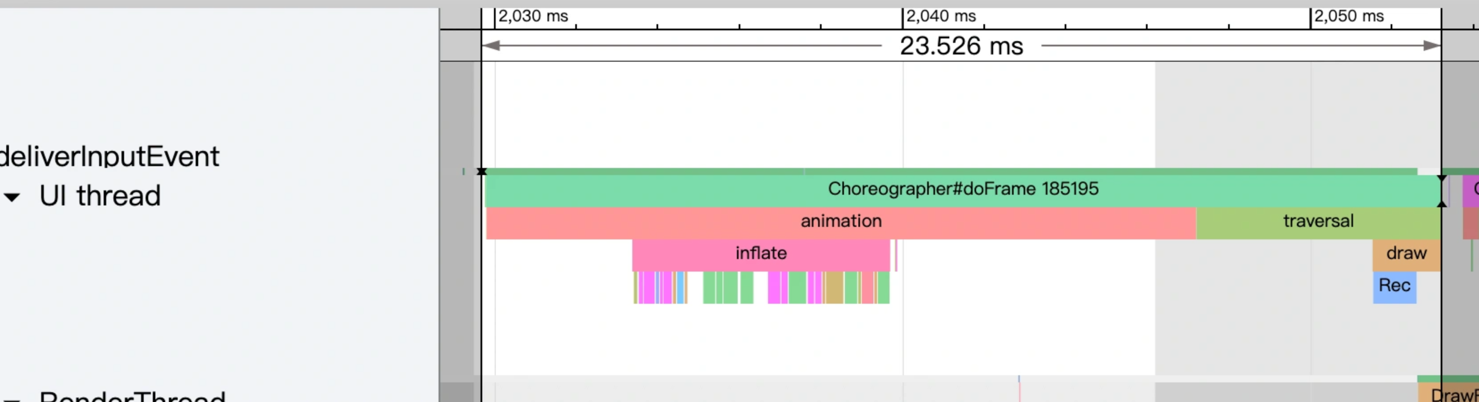This screenshot has width=1479, height=402.
Task: Select the RenderThread track label
Action: click(x=132, y=396)
